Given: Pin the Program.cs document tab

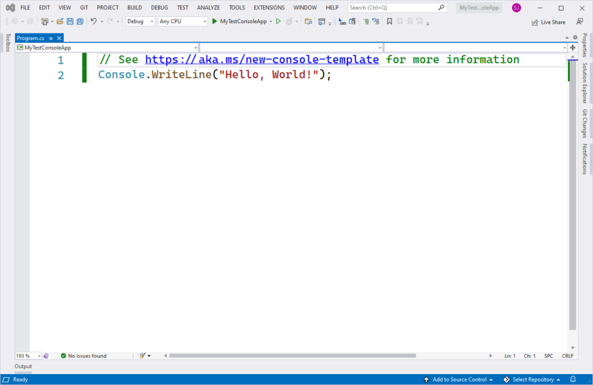Looking at the screenshot, I should click(x=51, y=37).
